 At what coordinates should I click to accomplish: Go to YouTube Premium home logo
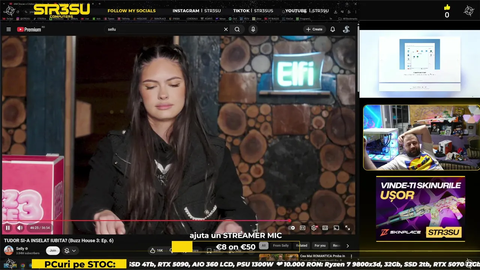pyautogui.click(x=29, y=29)
